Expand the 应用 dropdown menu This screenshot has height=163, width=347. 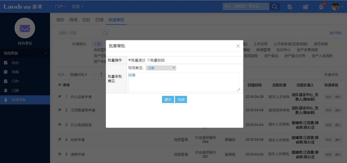[77, 6]
